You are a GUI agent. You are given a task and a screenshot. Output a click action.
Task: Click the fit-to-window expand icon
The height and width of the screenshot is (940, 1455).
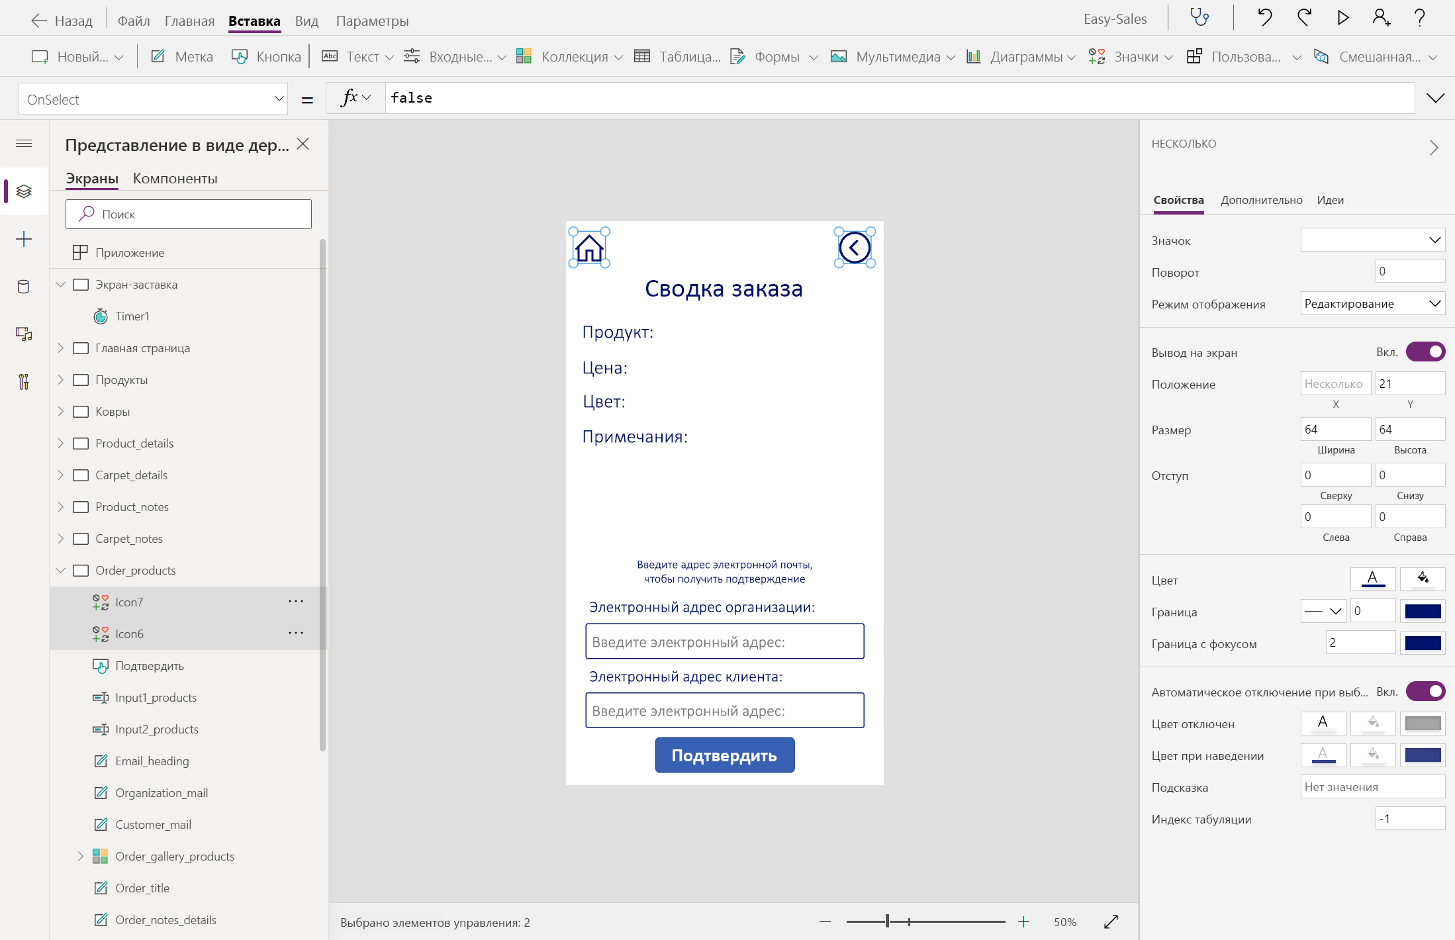pos(1111,921)
